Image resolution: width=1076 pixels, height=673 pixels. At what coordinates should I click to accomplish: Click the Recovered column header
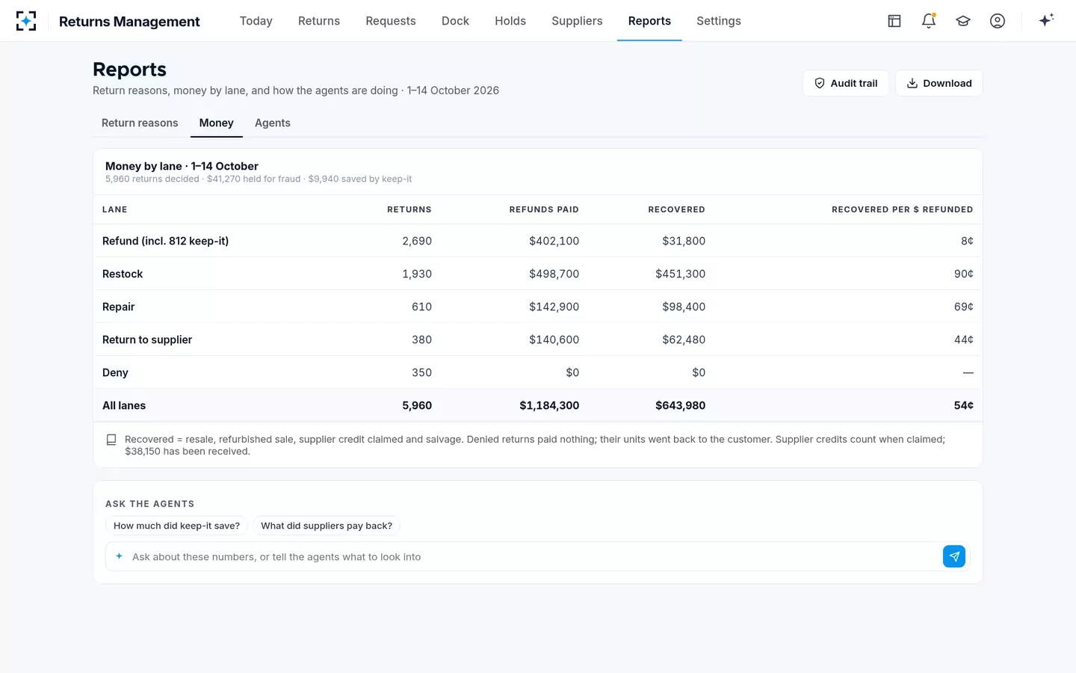pos(676,209)
